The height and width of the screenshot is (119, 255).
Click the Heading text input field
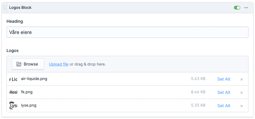tap(127, 32)
